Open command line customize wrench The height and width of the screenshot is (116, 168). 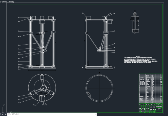point(5,114)
